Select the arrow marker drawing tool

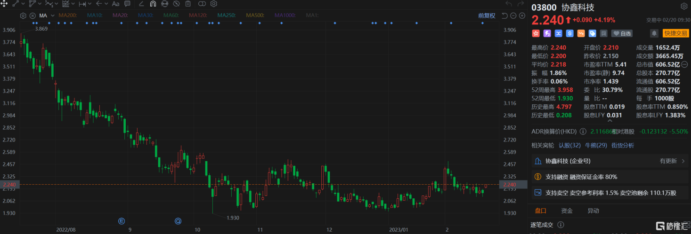tap(99, 4)
